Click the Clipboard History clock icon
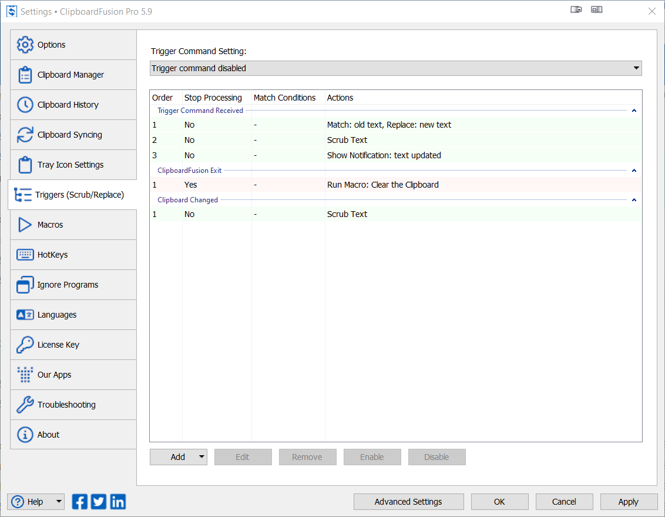Screen dimensions: 665x517 [25, 105]
